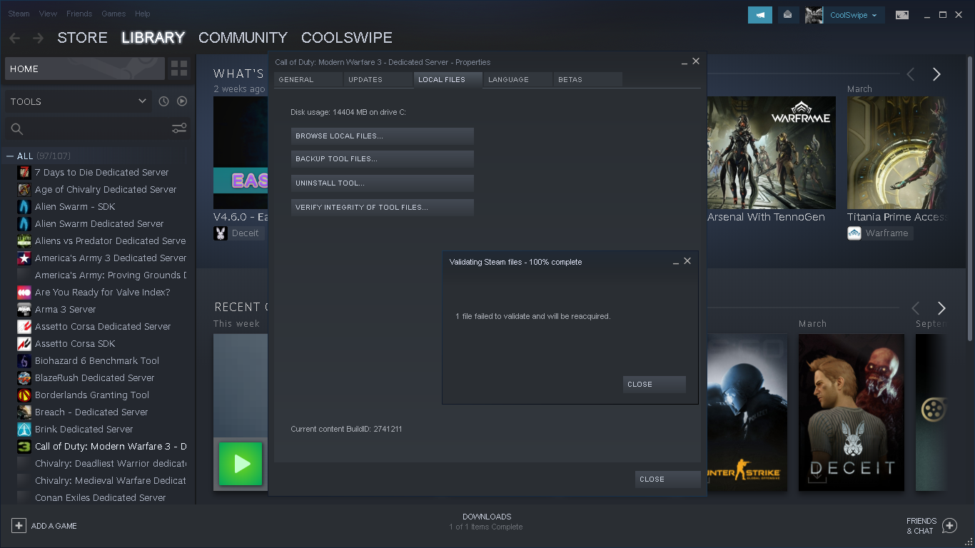Open the Deceit game cover thumbnail
The image size is (975, 548).
point(852,412)
